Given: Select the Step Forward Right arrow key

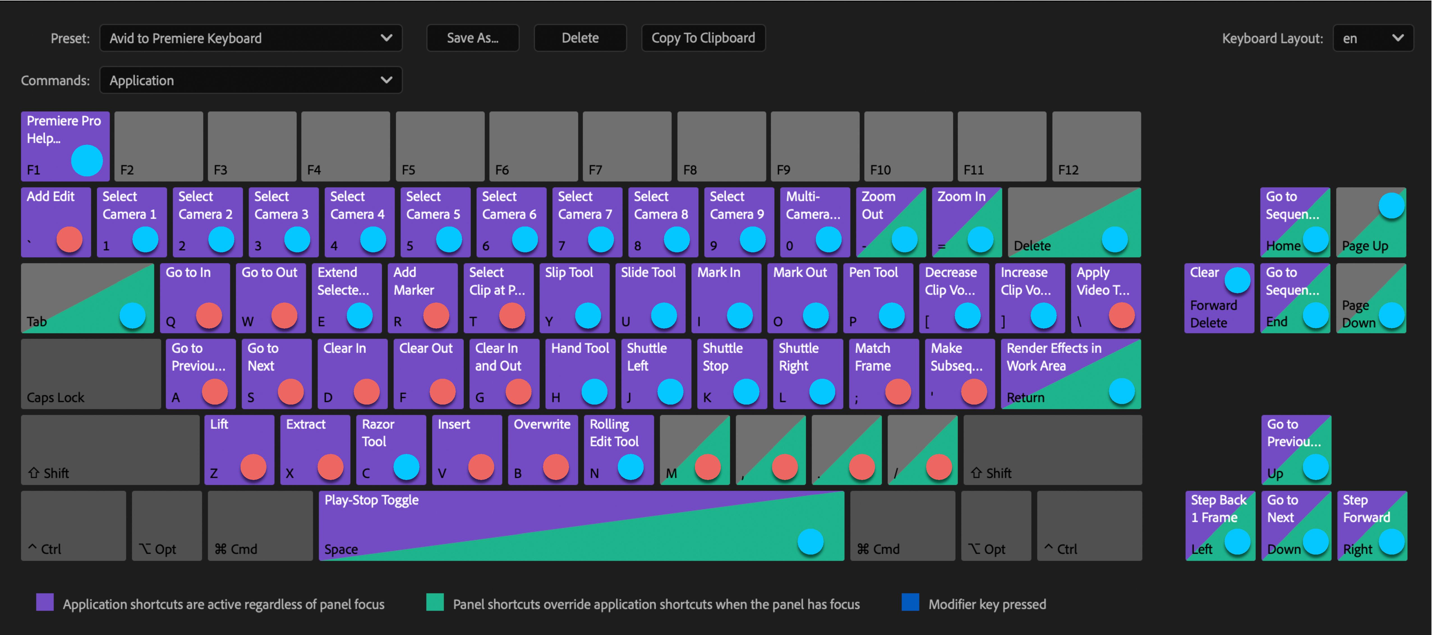Looking at the screenshot, I should (1373, 526).
